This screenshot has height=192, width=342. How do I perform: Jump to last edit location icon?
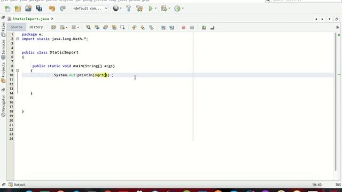pos(53,27)
